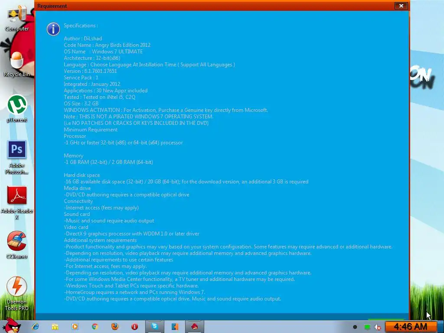This screenshot has width=444, height=333.
Task: Select the CCleaner desktop shortcut
Action: point(17,245)
